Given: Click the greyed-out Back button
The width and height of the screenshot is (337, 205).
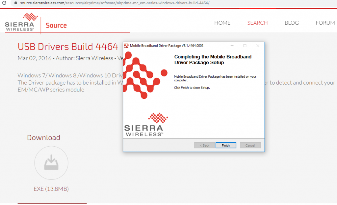Looking at the screenshot, I should (x=204, y=145).
